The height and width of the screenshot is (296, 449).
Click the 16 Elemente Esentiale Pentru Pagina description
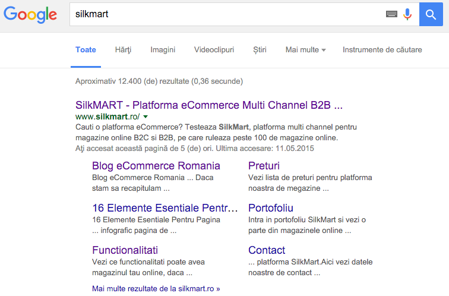click(156, 225)
